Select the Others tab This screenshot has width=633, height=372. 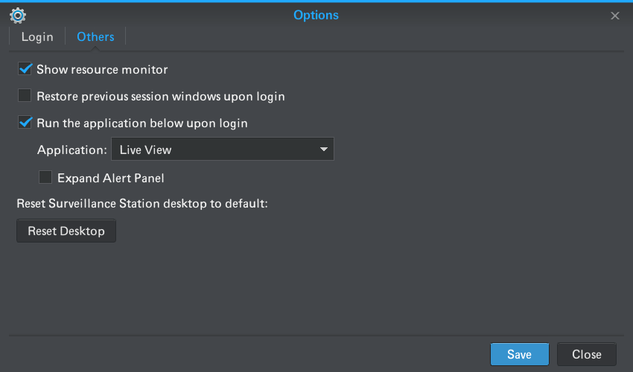[x=95, y=36]
